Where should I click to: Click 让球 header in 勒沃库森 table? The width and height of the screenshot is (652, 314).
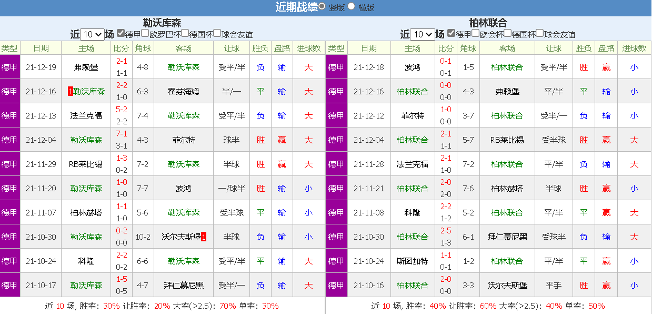click(x=231, y=48)
